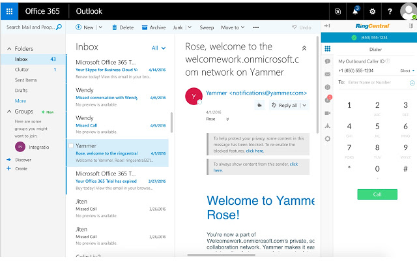The width and height of the screenshot is (417, 261).
Task: Click the horizontal scrollbar at bottom
Action: [221, 255]
